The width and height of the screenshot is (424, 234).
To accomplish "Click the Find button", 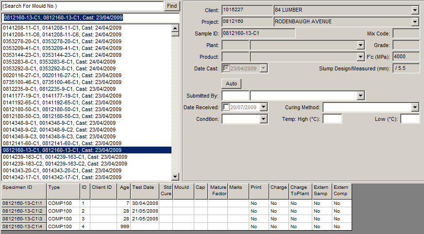I will [172, 6].
